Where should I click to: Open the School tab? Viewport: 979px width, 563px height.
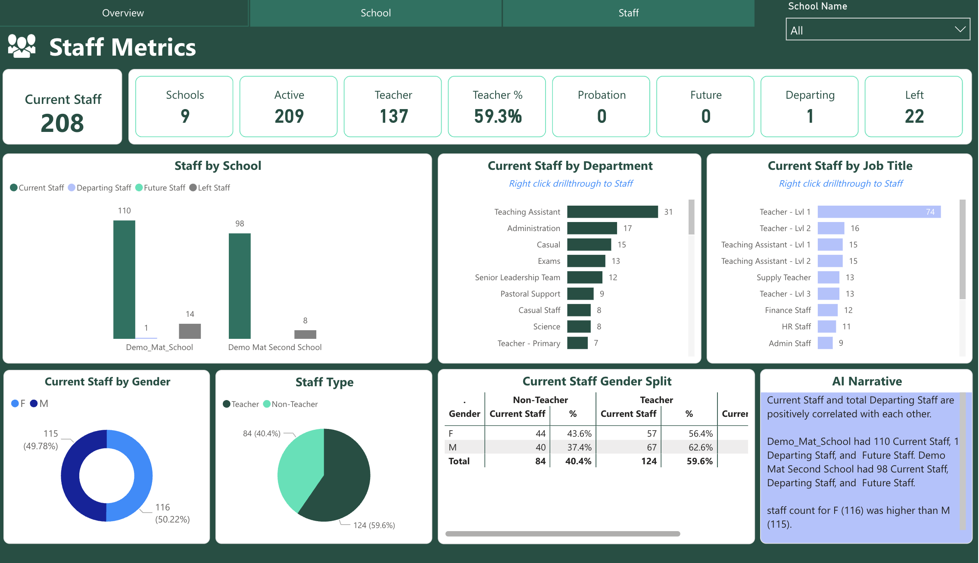coord(376,13)
